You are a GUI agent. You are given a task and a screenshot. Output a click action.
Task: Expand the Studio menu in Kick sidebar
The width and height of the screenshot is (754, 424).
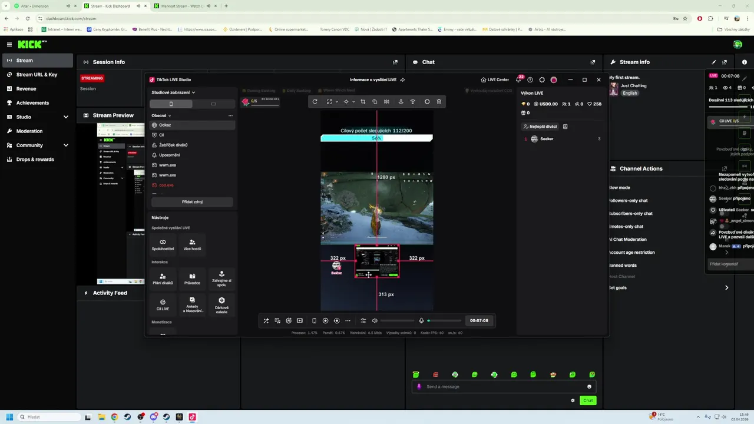tap(65, 117)
